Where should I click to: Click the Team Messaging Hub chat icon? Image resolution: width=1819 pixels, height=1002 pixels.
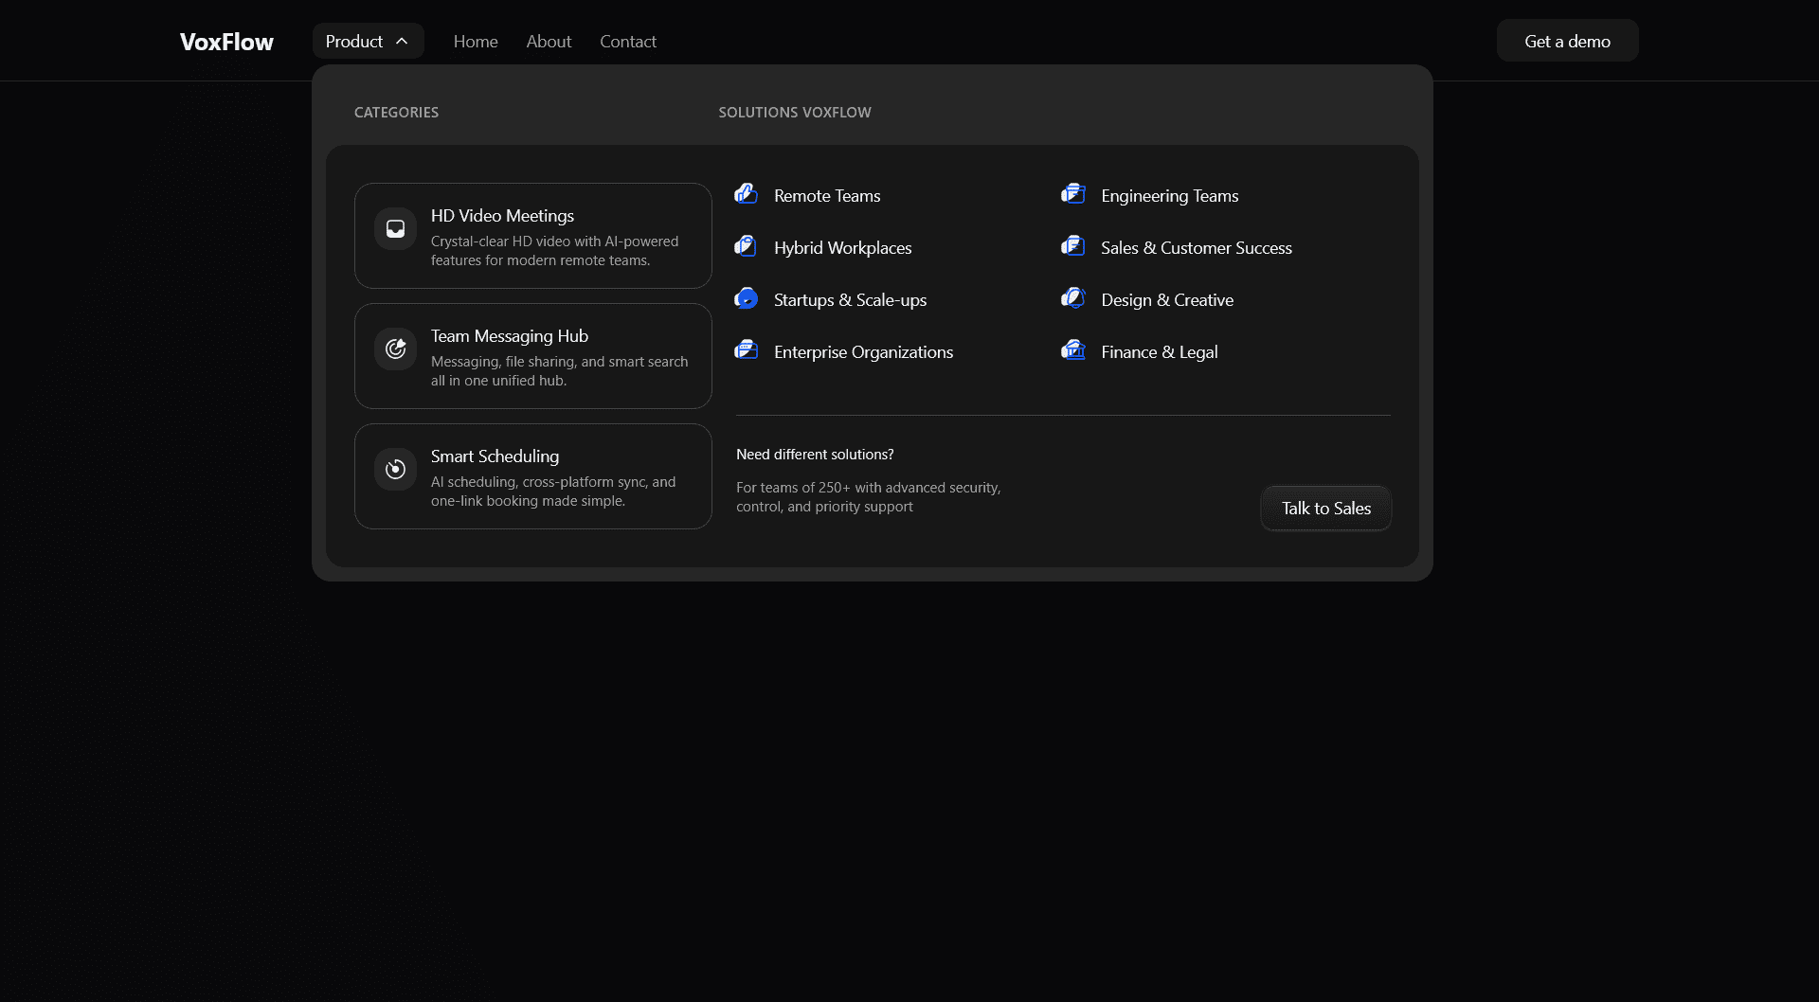pyautogui.click(x=395, y=349)
